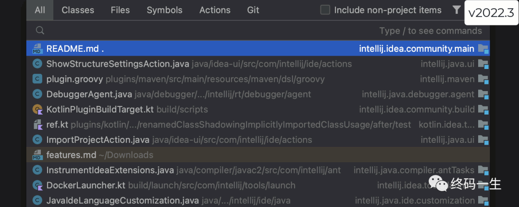Click module name intellij.java.debugger.agent

click(x=418, y=94)
